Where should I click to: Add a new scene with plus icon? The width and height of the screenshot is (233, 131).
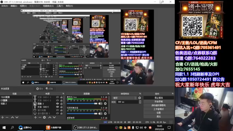[3, 117]
